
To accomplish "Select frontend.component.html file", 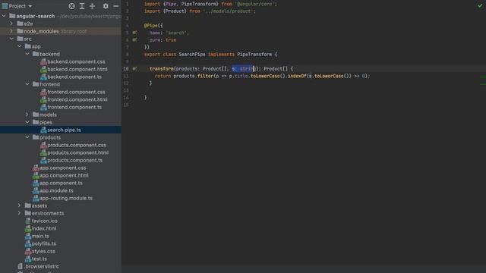I will [x=77, y=99].
